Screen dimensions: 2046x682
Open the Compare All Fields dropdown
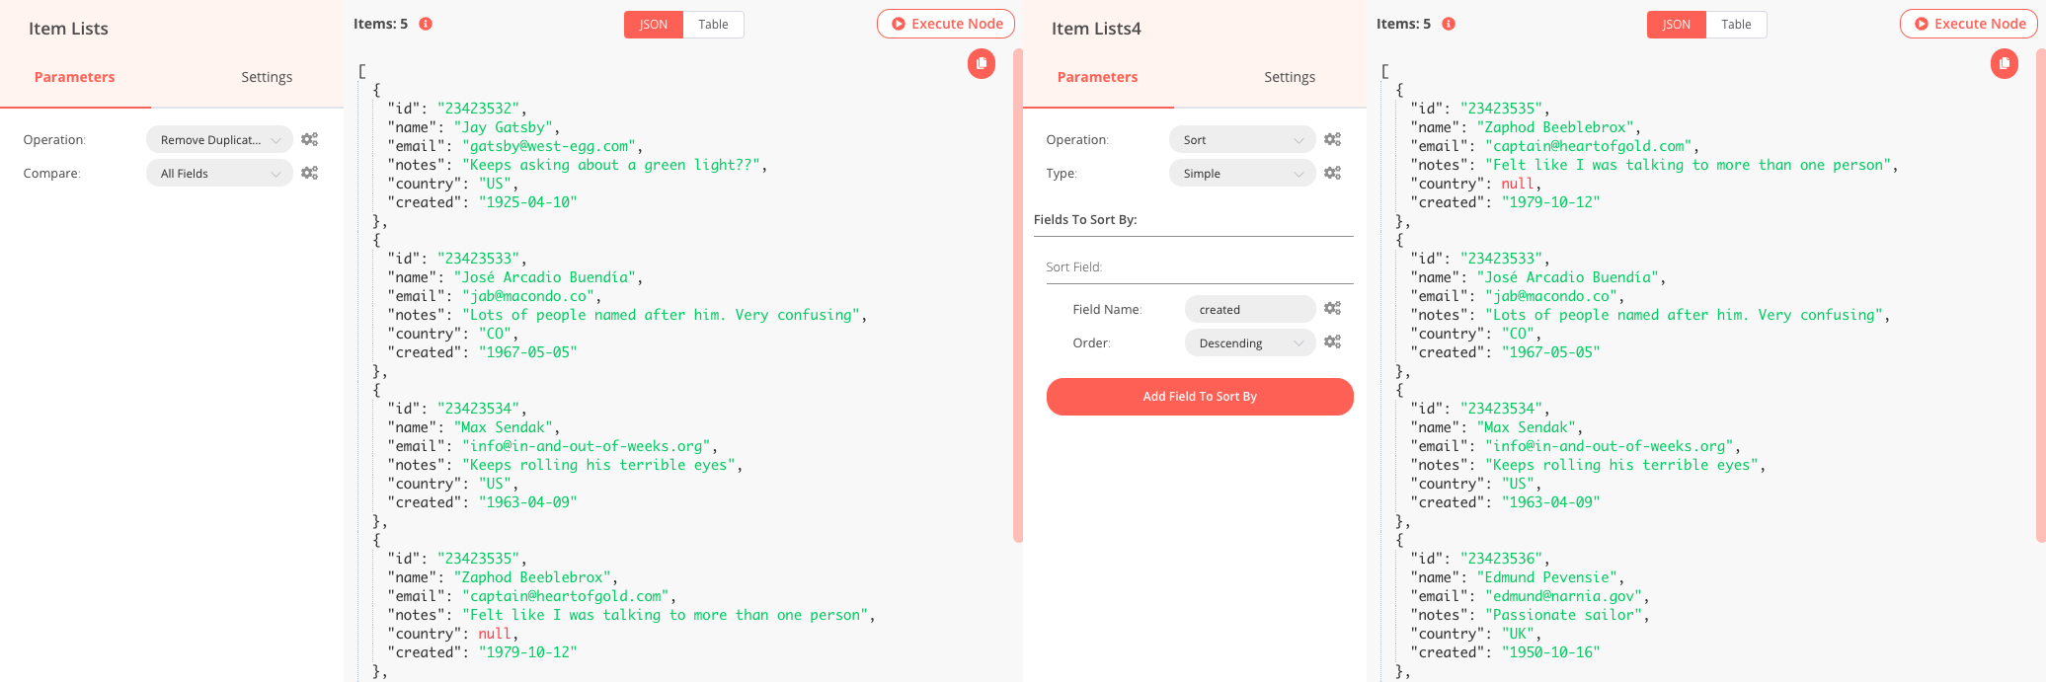(x=219, y=174)
